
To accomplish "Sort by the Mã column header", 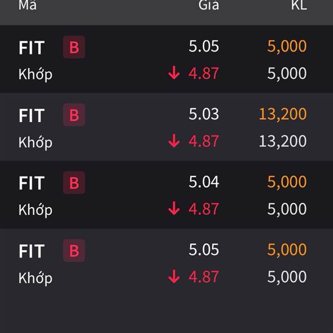I will [x=27, y=4].
